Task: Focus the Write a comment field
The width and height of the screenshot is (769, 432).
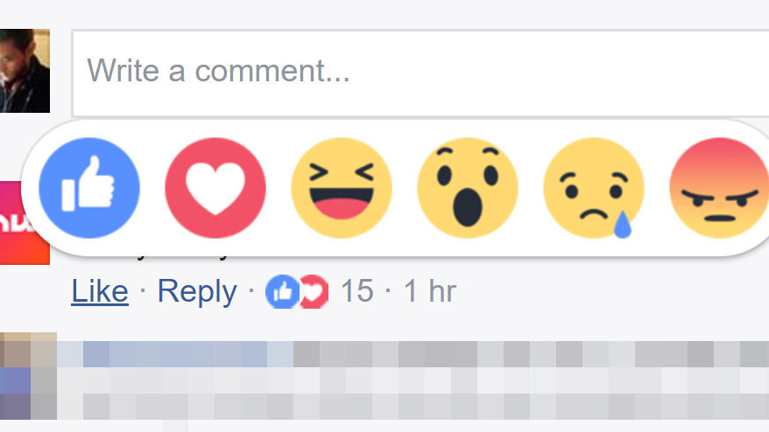Action: click(x=420, y=73)
